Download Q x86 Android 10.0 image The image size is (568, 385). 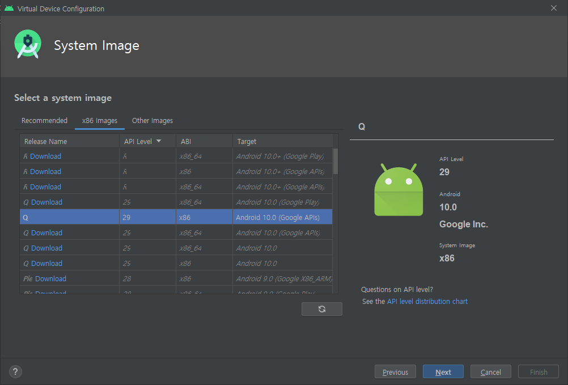click(46, 263)
